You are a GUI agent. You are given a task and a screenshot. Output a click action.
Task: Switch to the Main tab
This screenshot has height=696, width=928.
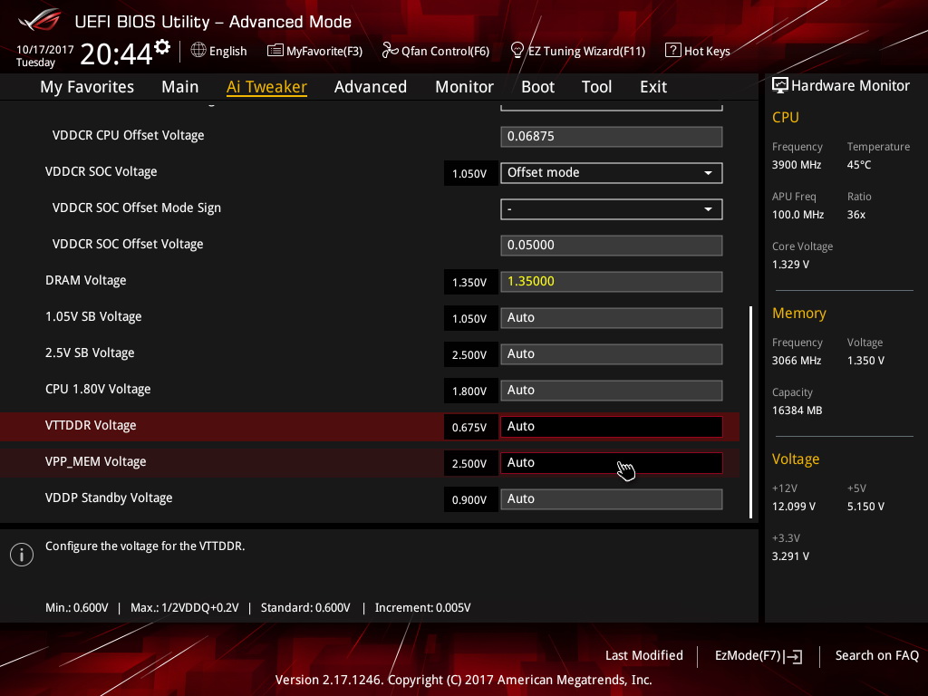pyautogui.click(x=180, y=87)
